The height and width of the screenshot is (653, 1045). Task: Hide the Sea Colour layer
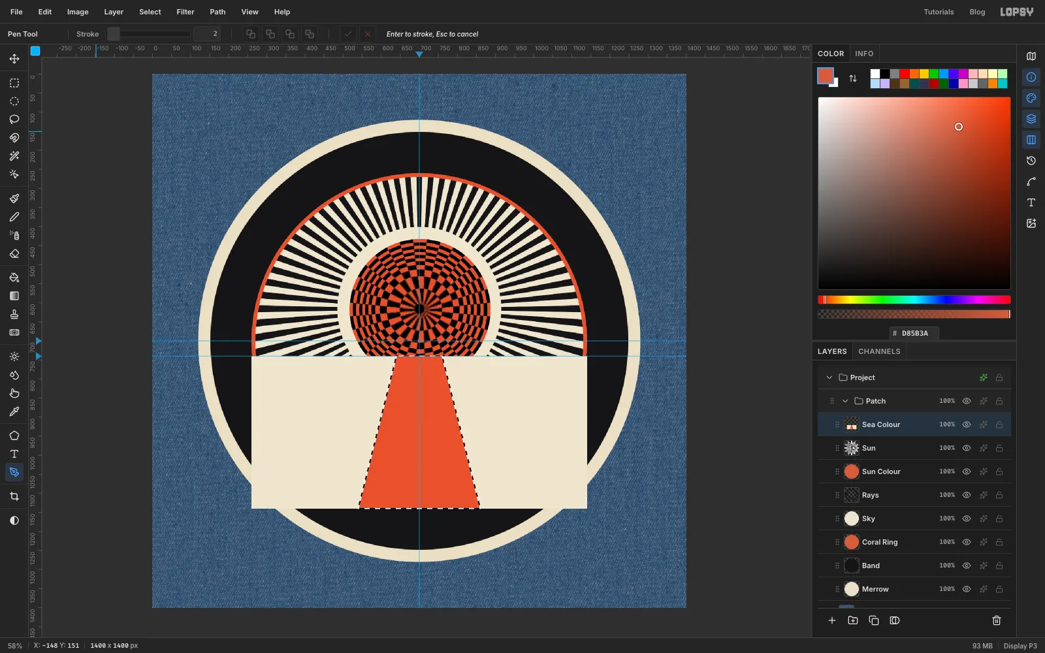point(967,424)
